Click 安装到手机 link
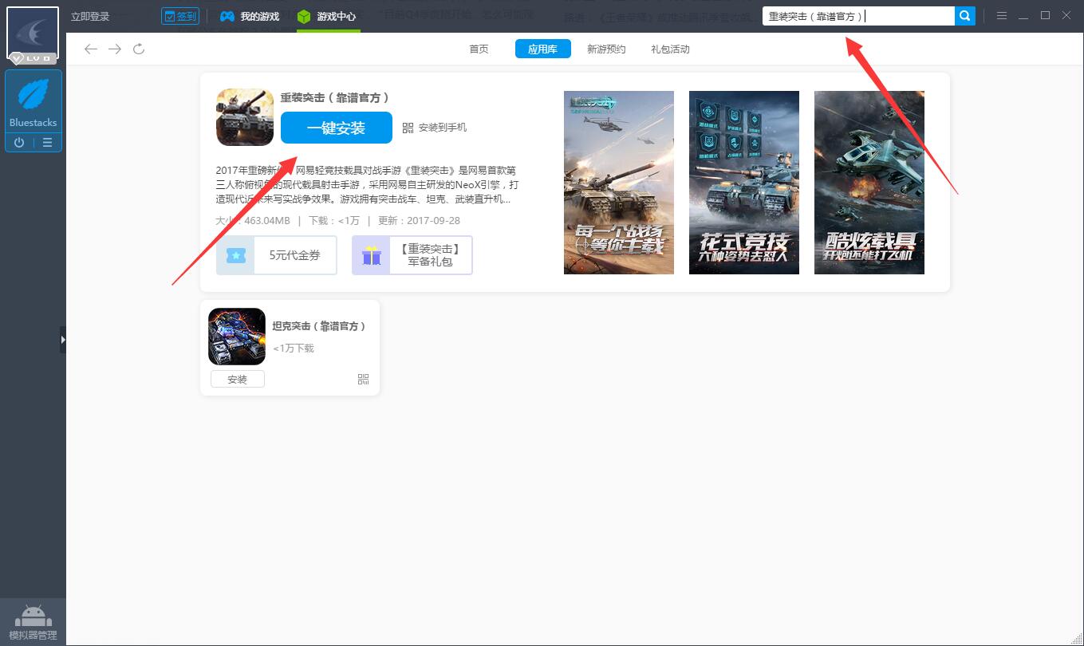The image size is (1084, 646). point(435,128)
